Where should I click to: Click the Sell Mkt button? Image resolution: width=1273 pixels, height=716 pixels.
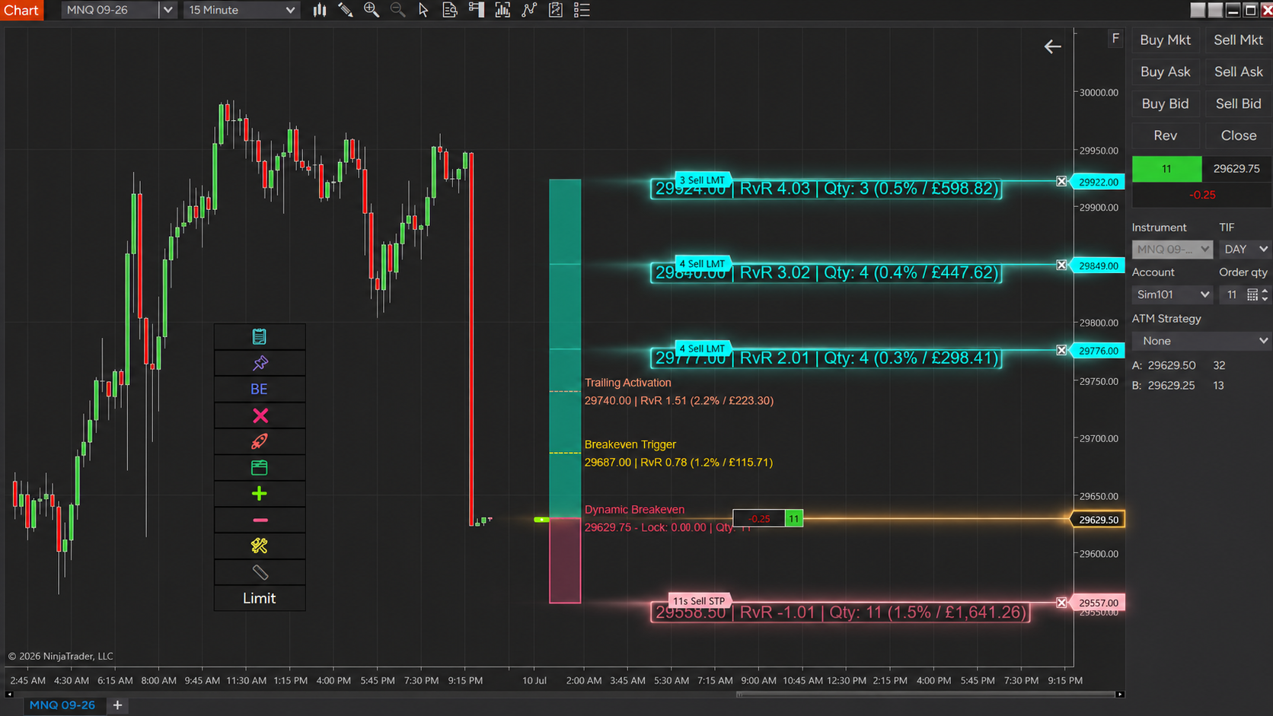[x=1238, y=40]
